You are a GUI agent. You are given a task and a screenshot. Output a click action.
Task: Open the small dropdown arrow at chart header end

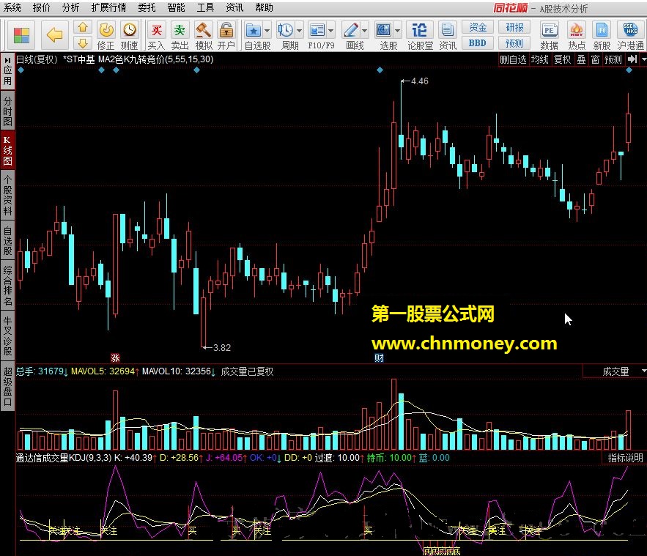[x=643, y=59]
